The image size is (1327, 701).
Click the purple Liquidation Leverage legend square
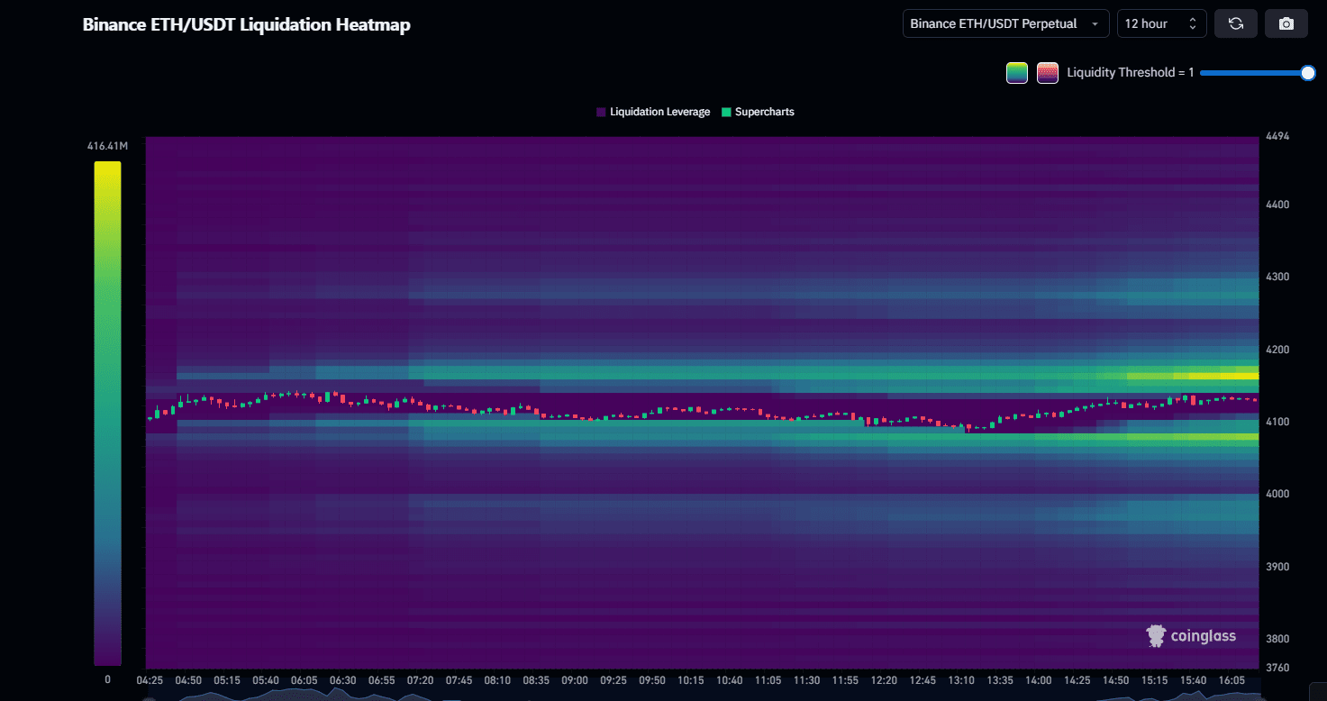(601, 113)
